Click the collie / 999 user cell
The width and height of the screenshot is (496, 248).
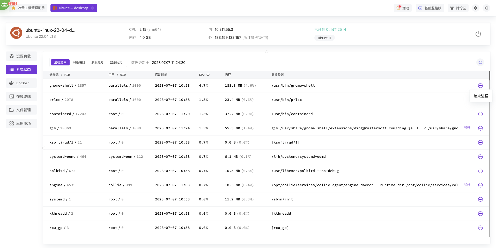tap(120, 185)
